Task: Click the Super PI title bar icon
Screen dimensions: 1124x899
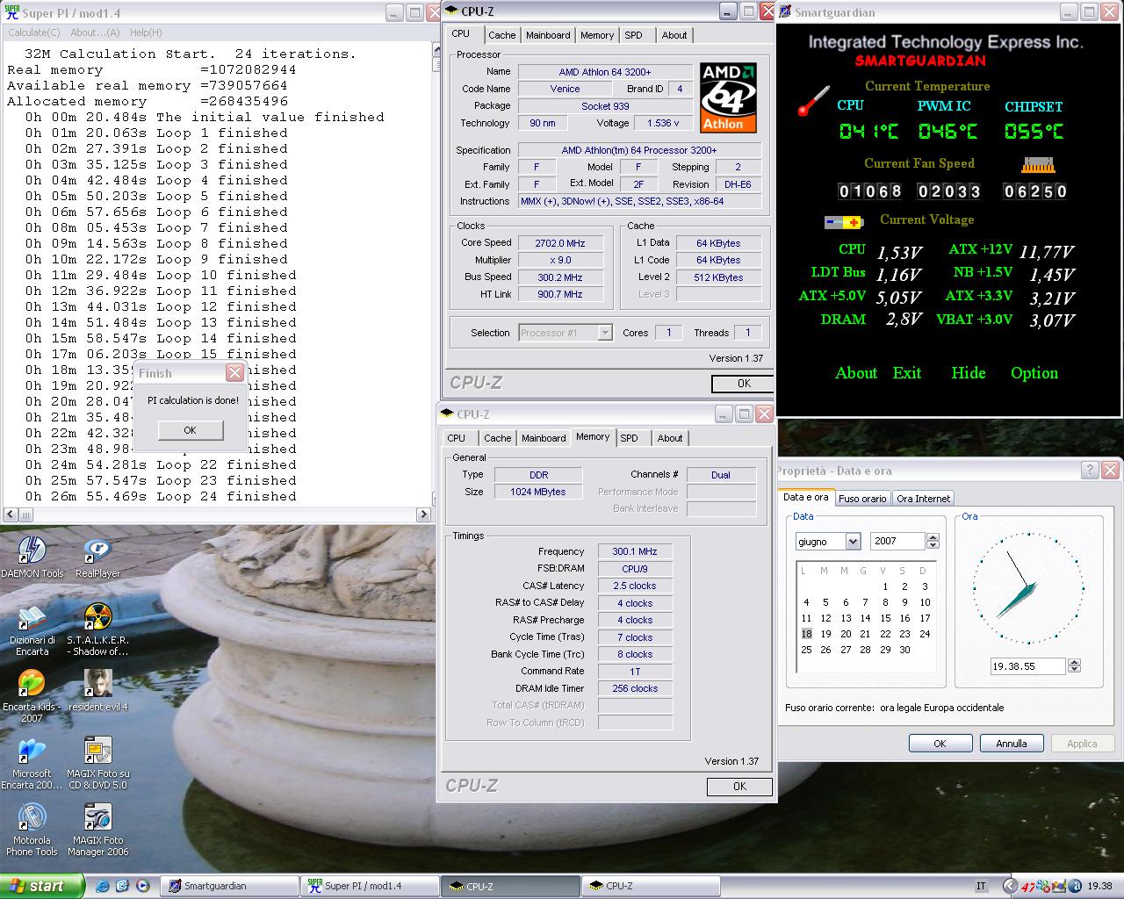Action: 12,12
